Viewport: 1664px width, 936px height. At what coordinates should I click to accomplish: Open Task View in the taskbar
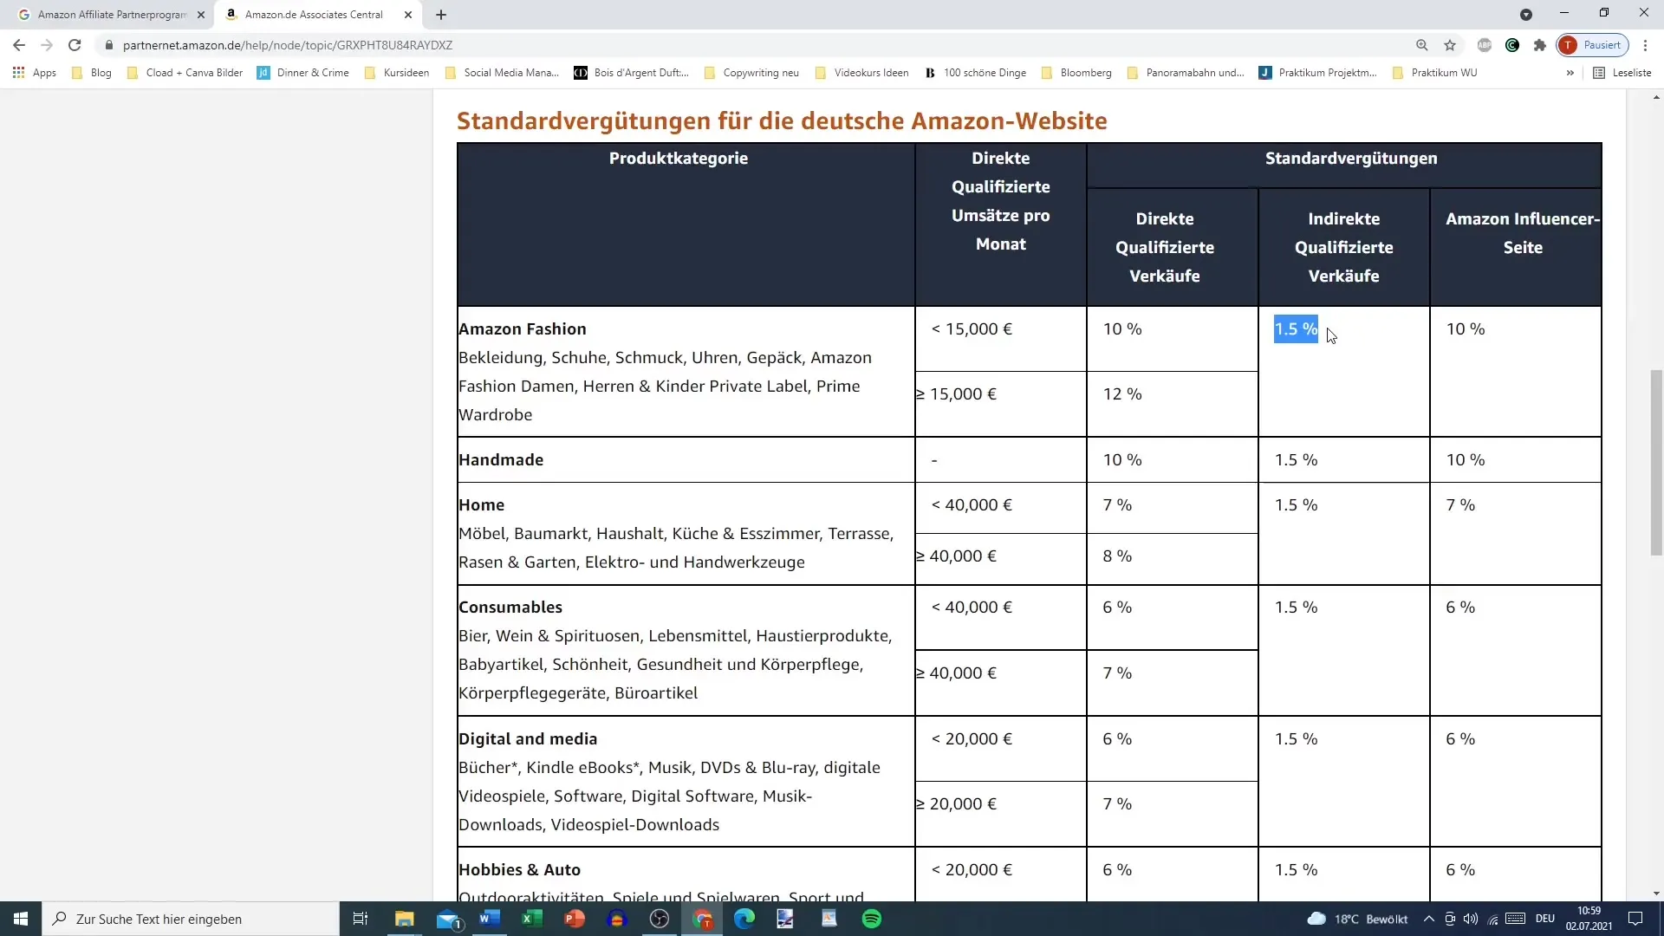(x=361, y=919)
